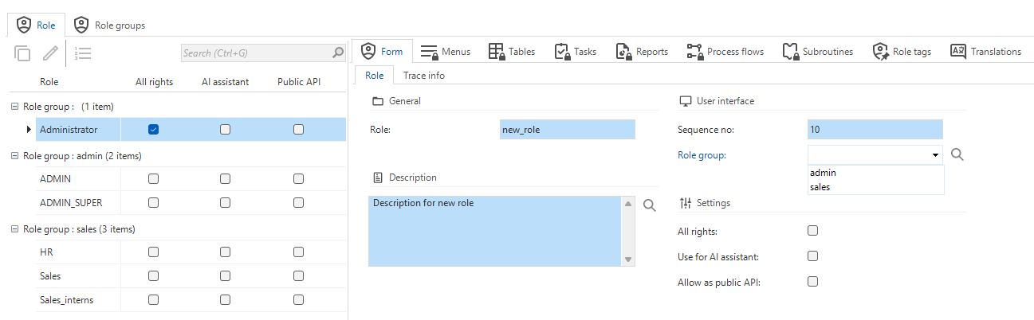Click the monitor icon next to User interface
Viewport: 1034px width, 320px height.
tap(685, 101)
